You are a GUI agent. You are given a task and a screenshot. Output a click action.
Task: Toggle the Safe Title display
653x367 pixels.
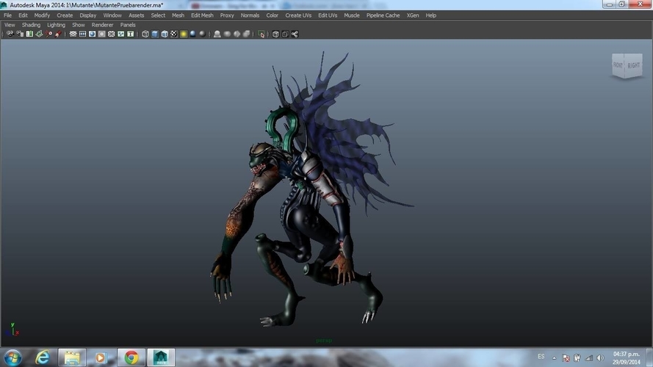[130, 34]
